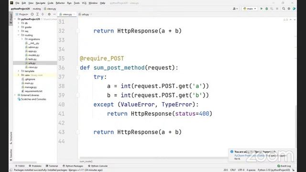Go to previous highlighted error arrow
306x172 pixels.
coord(291,20)
